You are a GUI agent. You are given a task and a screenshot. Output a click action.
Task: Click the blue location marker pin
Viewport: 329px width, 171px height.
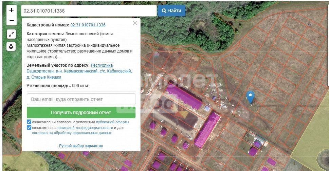click(250, 97)
